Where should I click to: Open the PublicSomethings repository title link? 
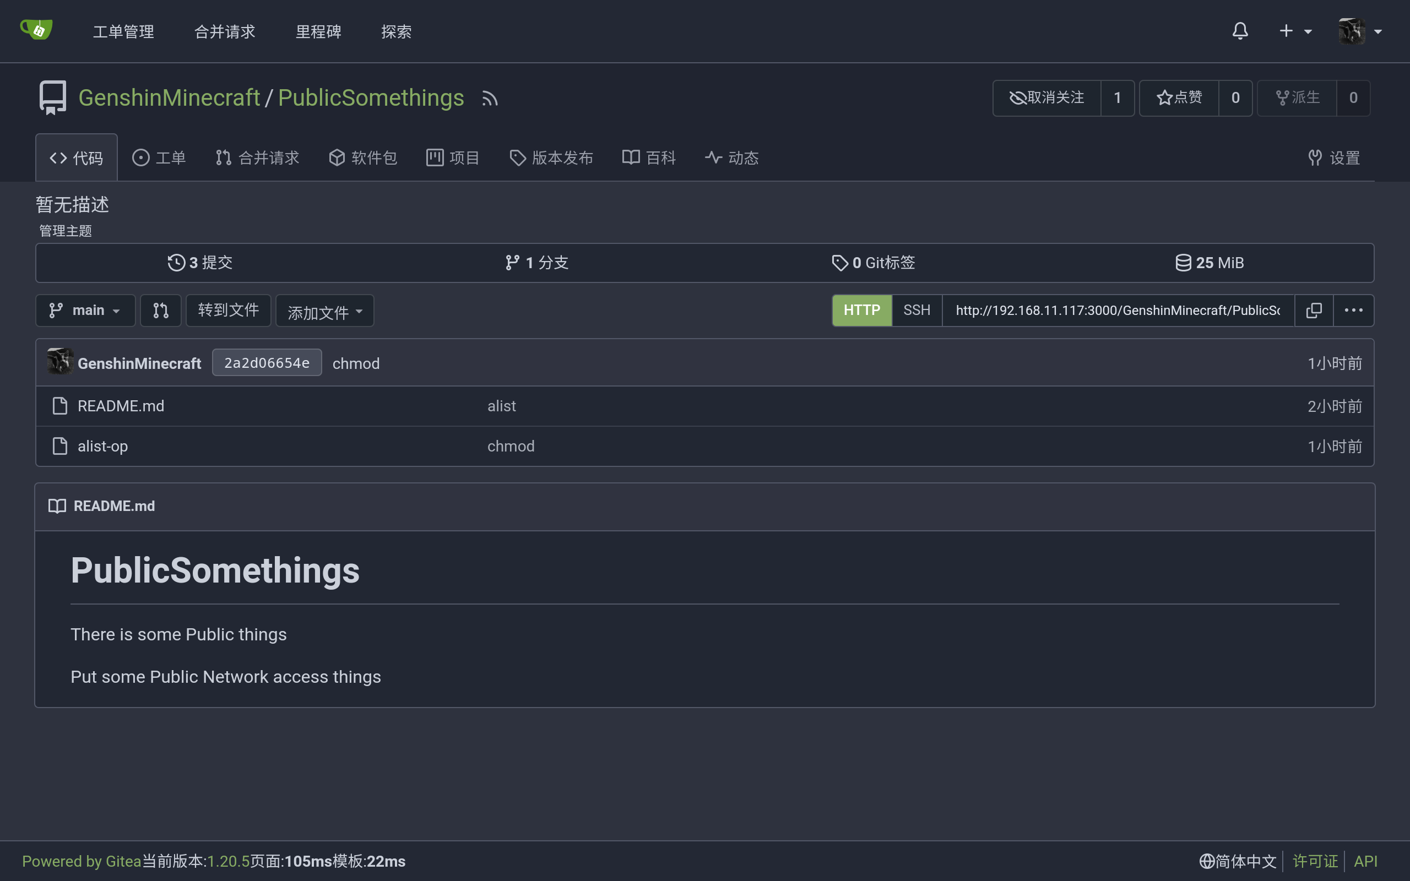[371, 97]
